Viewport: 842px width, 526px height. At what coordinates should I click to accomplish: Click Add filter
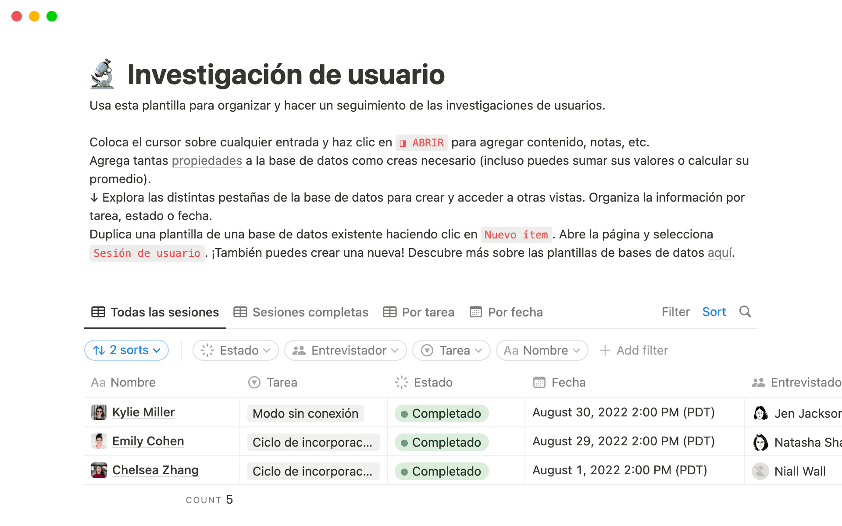tap(633, 350)
